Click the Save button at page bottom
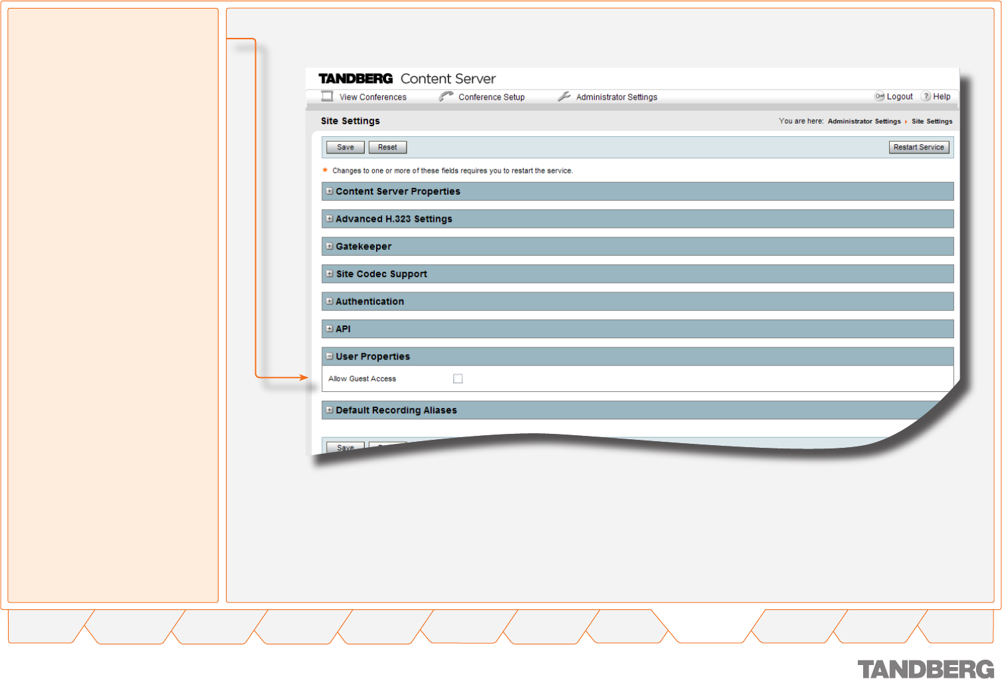Screen dimensions: 1002x679 point(346,447)
